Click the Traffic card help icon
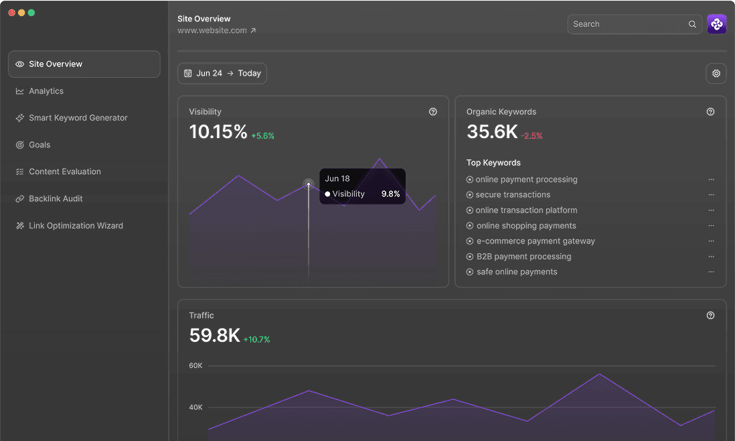 point(710,316)
